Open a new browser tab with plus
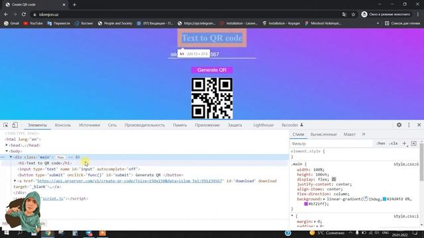This screenshot has width=424, height=238. click(74, 5)
